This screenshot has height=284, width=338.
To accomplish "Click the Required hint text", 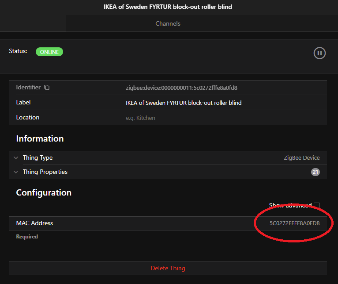I will point(27,237).
